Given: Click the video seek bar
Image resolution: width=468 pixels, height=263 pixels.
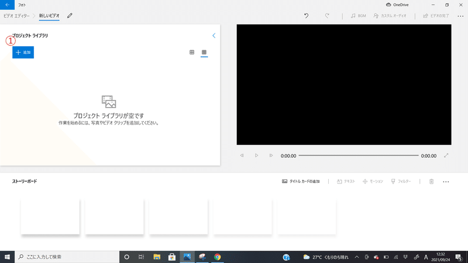Looking at the screenshot, I should tap(359, 155).
